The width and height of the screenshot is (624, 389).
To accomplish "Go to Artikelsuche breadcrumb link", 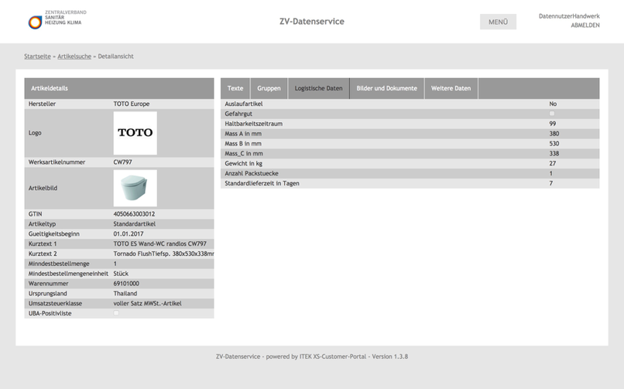I will click(x=74, y=56).
